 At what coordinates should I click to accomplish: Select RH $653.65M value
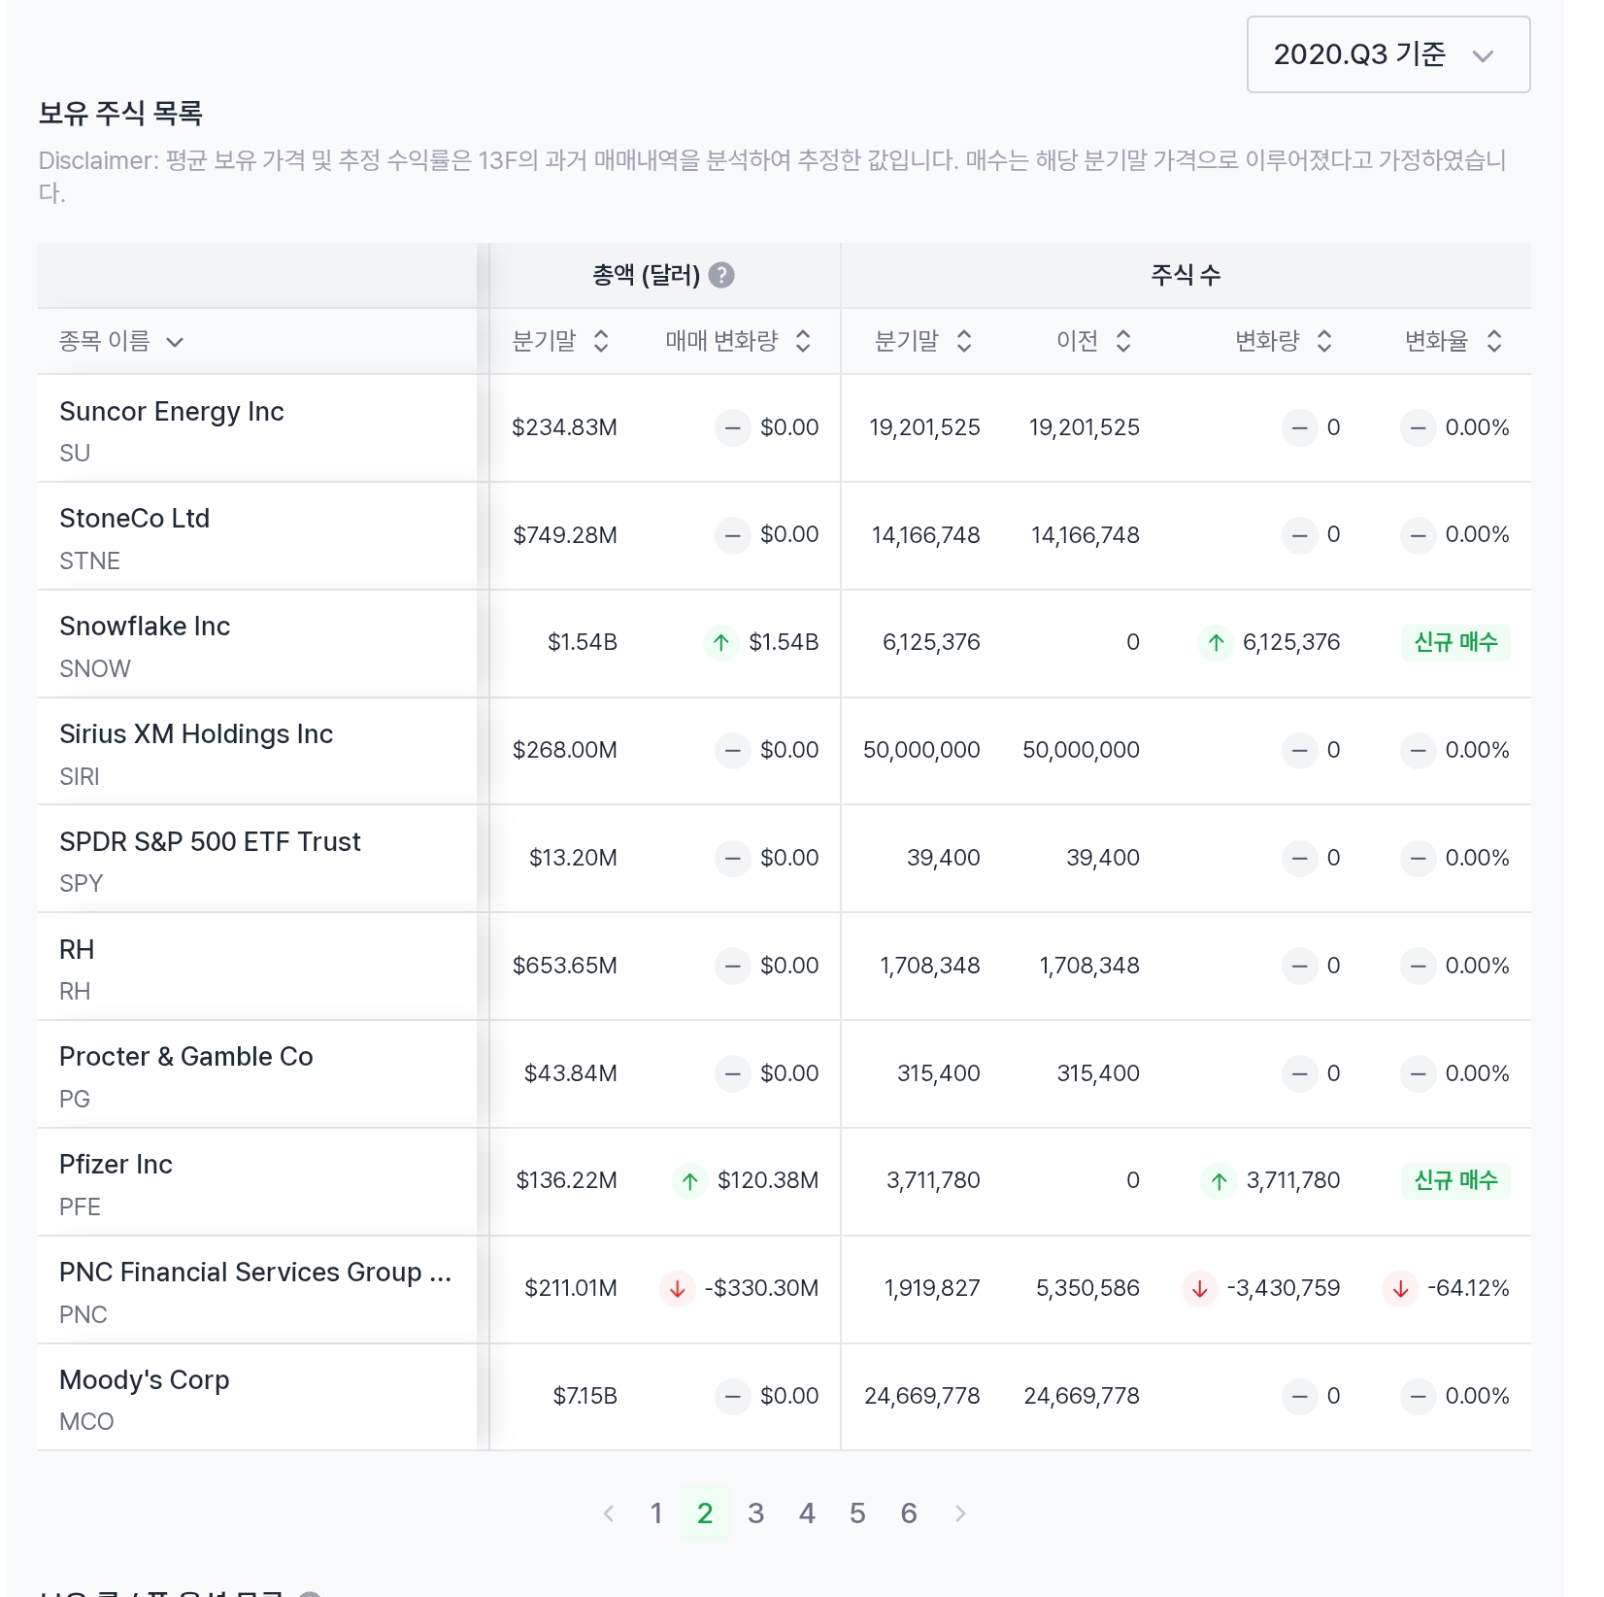coord(565,966)
